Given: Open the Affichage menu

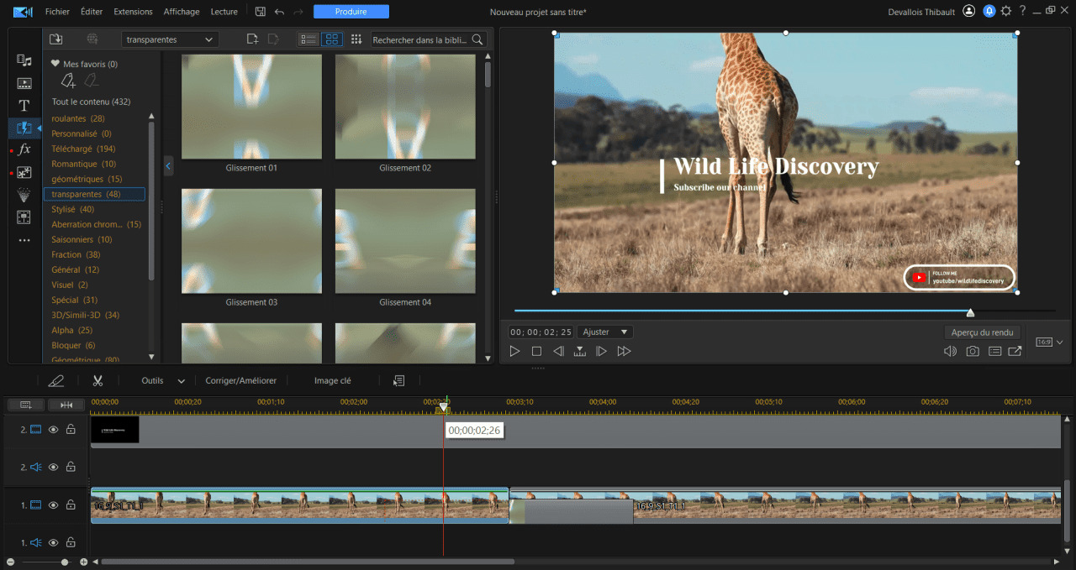Looking at the screenshot, I should coord(182,12).
